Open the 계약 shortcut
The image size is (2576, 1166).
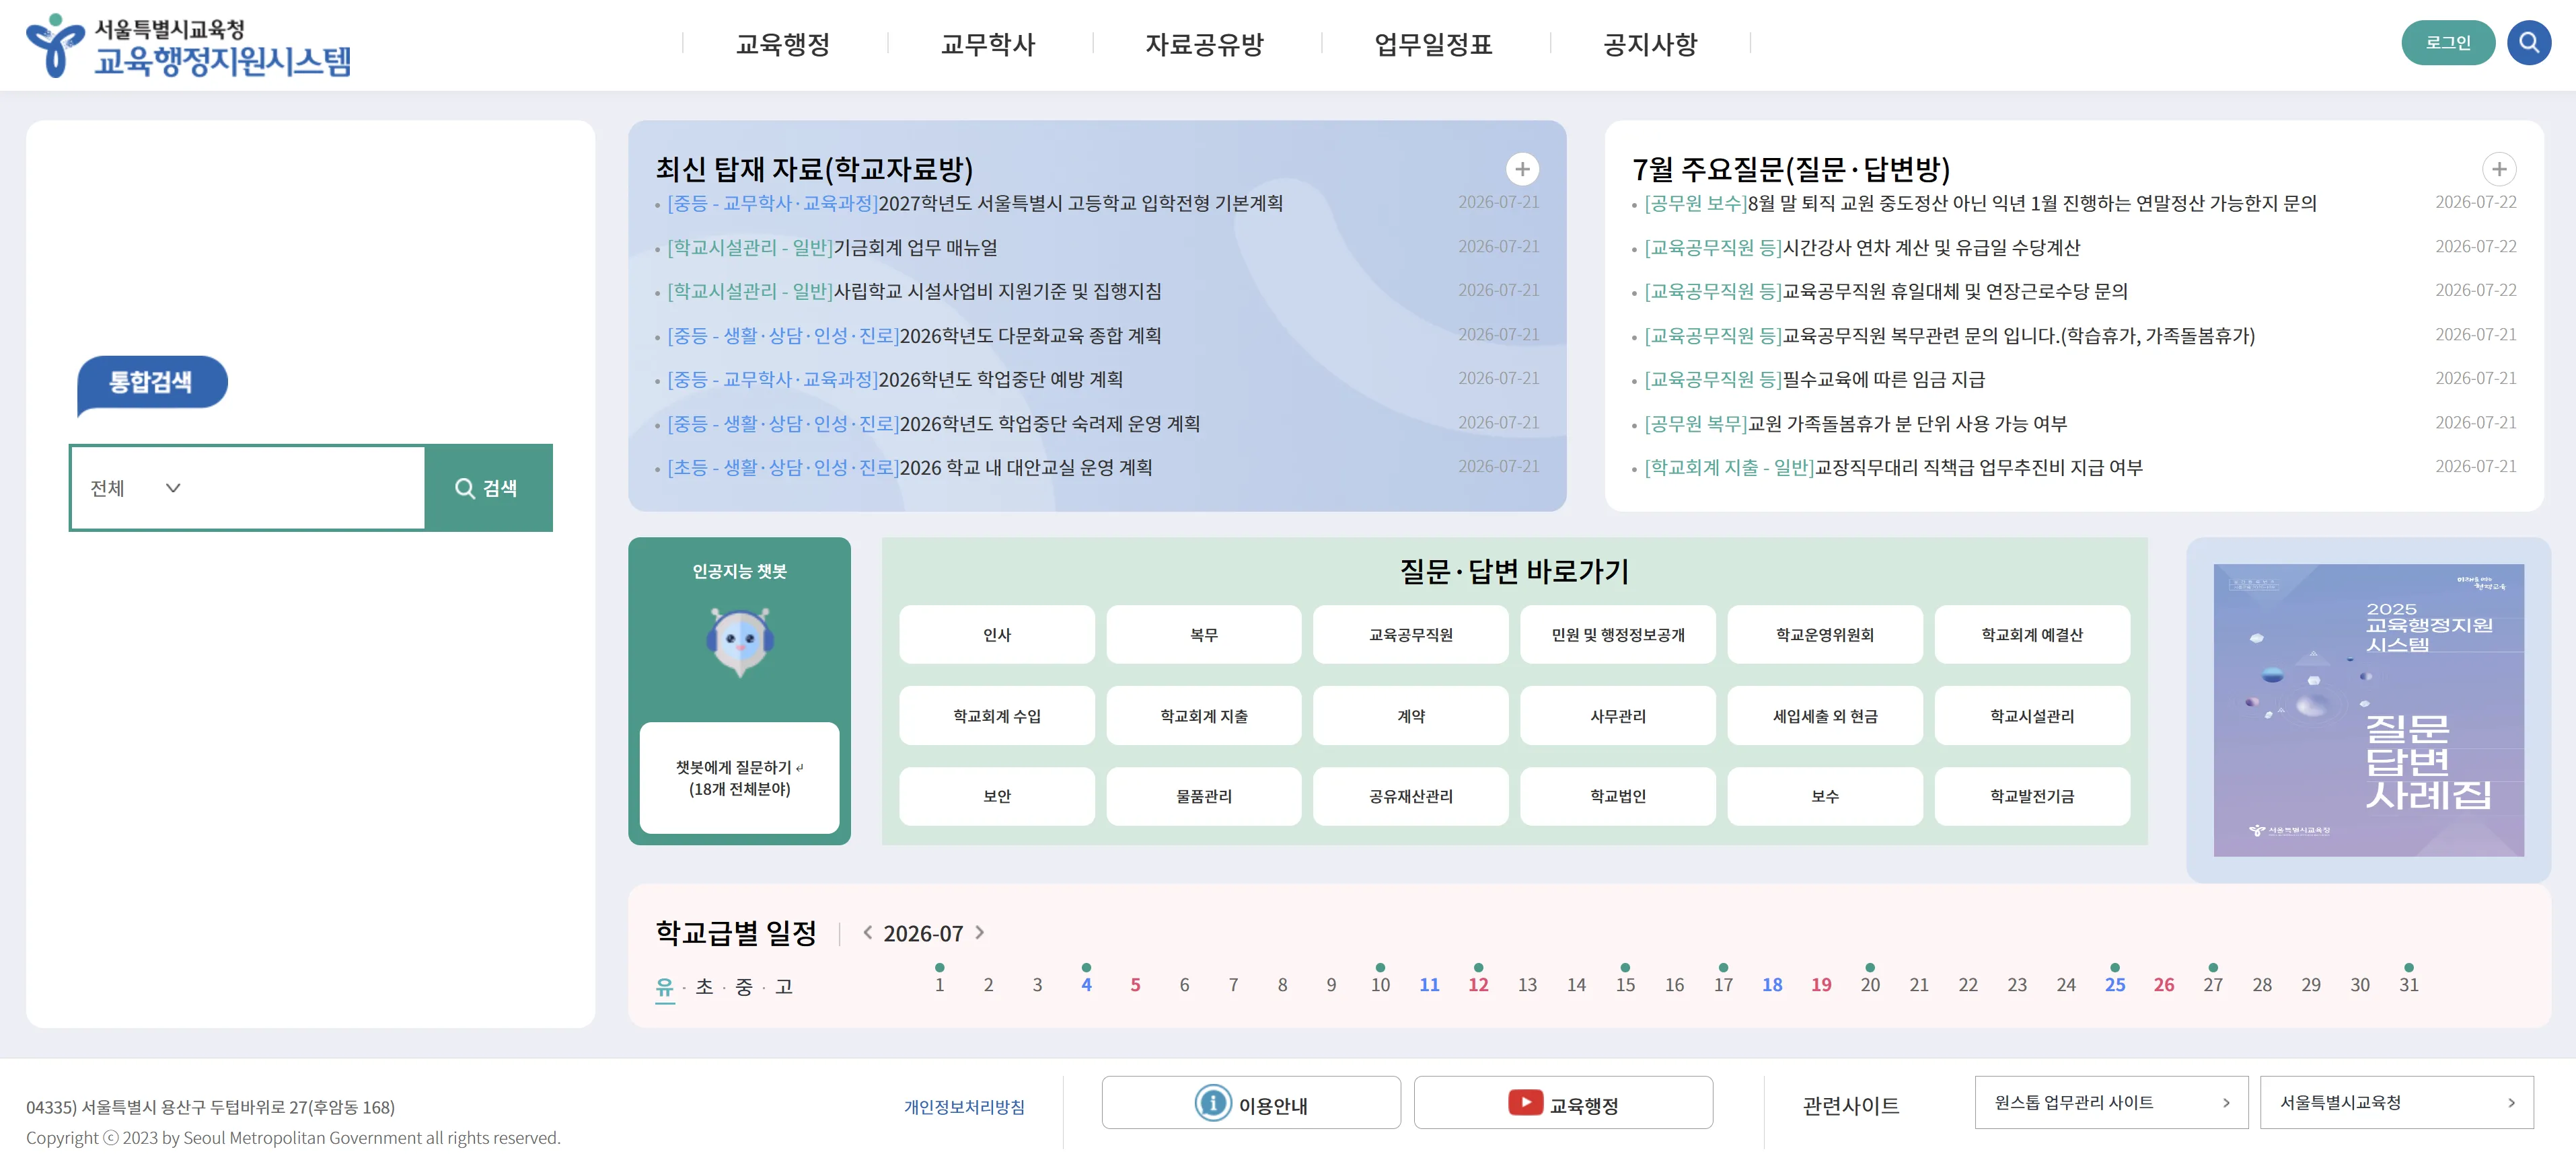(1410, 715)
